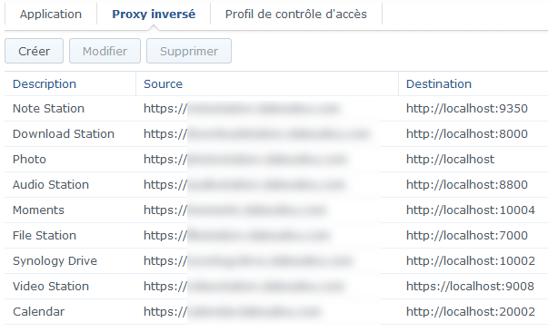Click the Audio Station source URL
This screenshot has height=332, width=548.
click(244, 185)
